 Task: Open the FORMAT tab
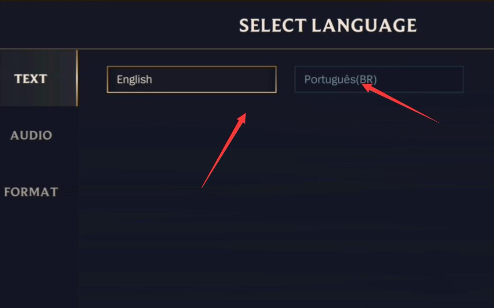click(x=31, y=192)
